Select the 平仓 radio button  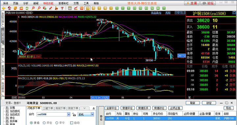[44, 123]
